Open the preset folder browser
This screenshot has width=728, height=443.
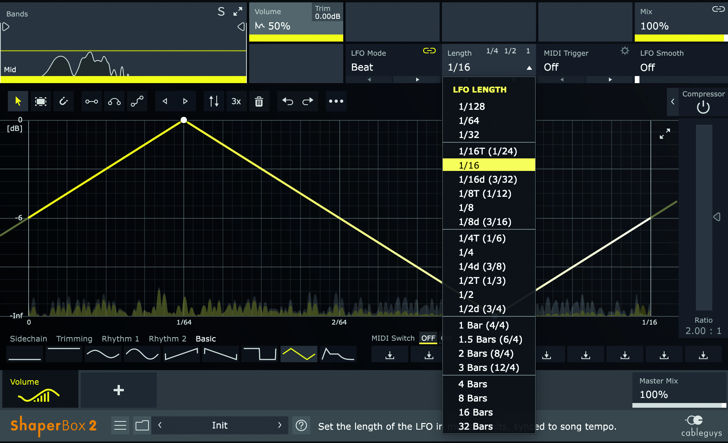(142, 425)
